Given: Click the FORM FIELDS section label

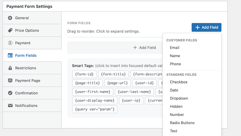Looking at the screenshot, I should [79, 23].
